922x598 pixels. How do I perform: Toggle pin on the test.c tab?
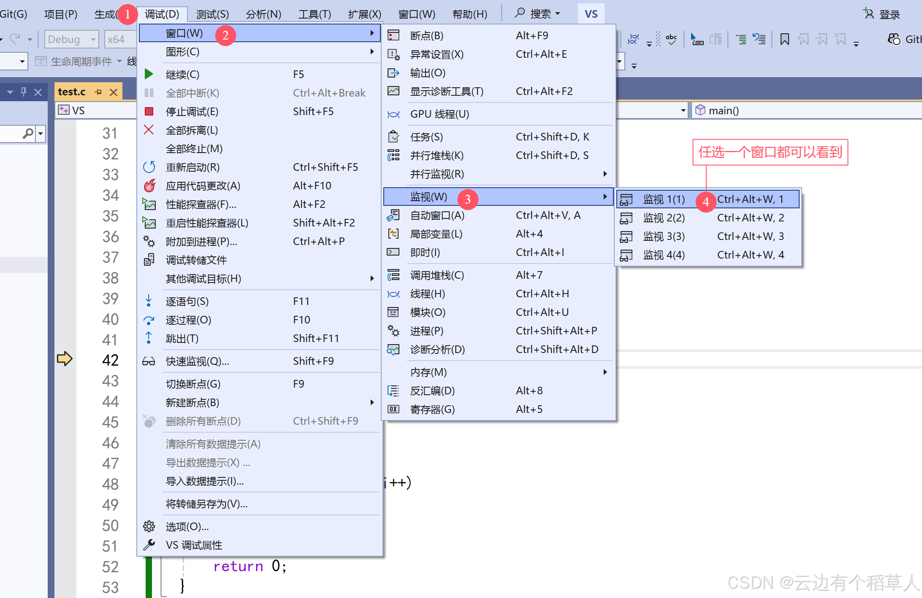click(98, 92)
